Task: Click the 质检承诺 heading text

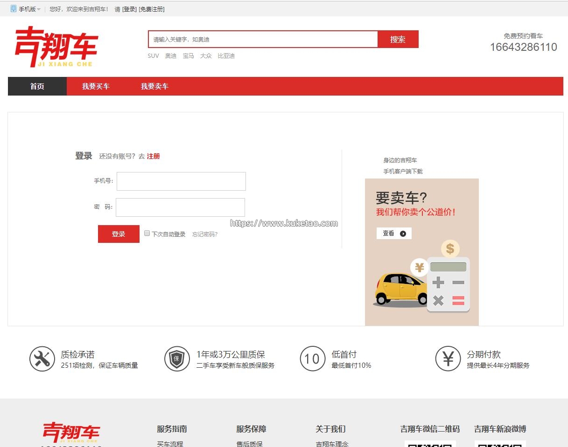Action: [77, 355]
